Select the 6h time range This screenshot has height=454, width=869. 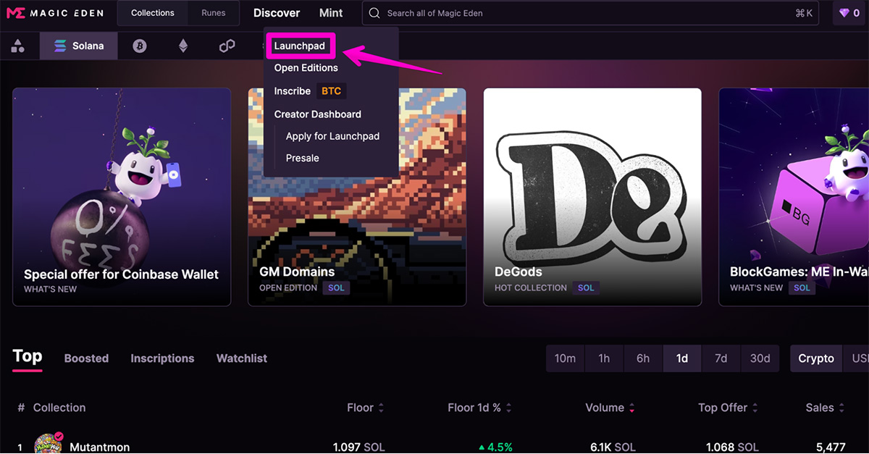(x=643, y=358)
